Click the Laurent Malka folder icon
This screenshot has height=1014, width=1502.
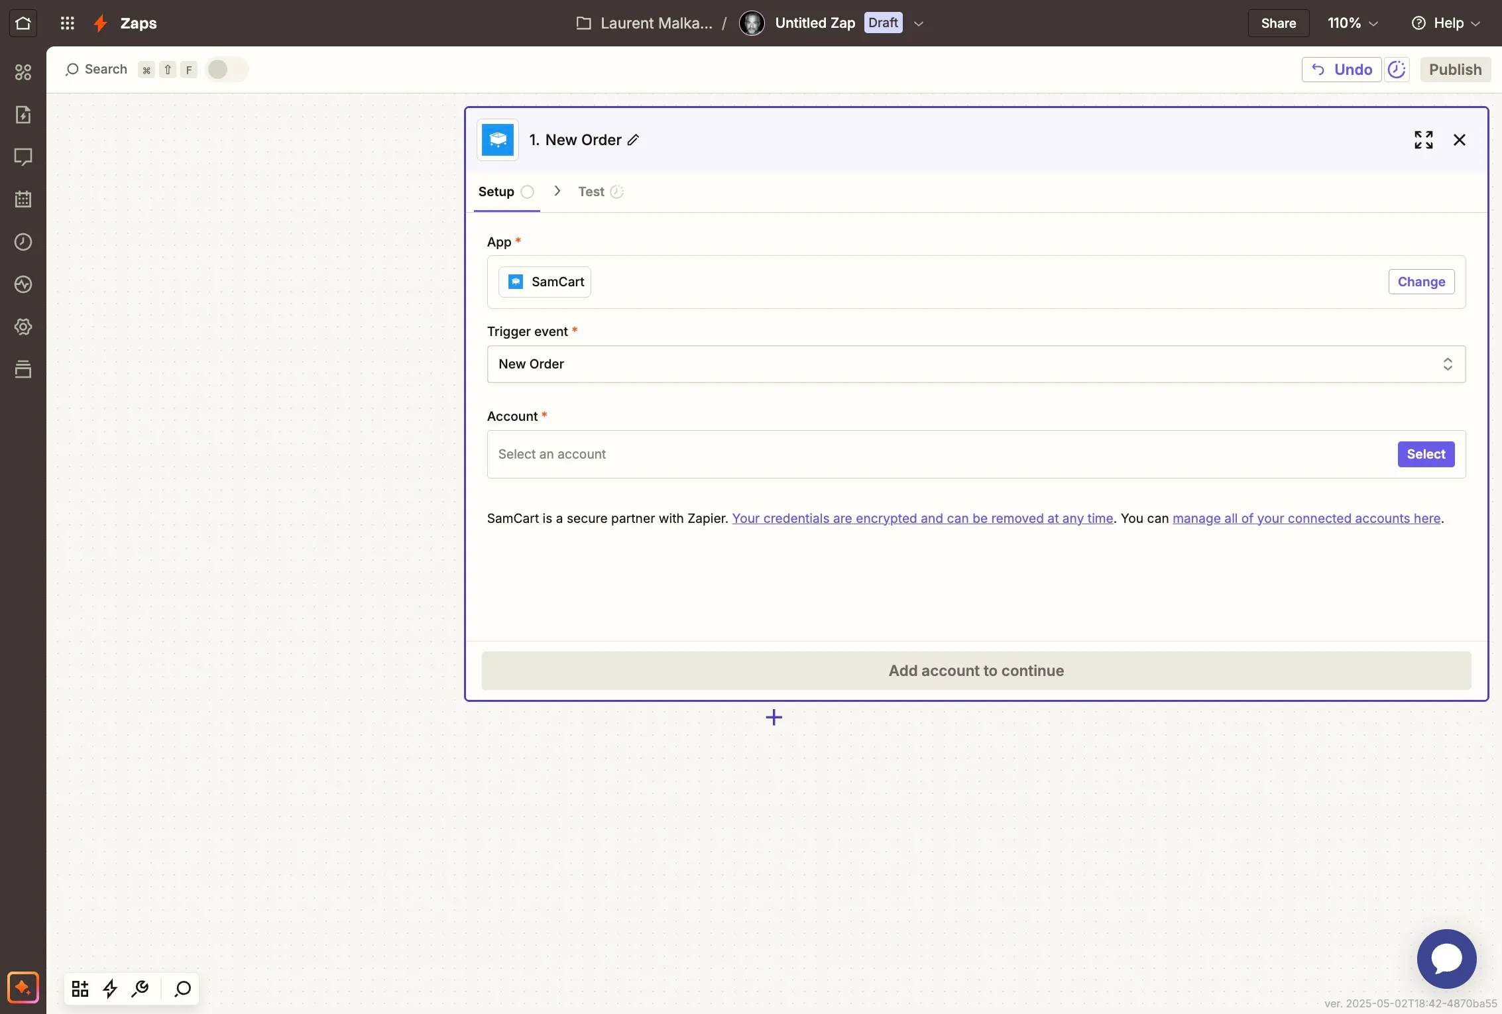click(x=583, y=23)
